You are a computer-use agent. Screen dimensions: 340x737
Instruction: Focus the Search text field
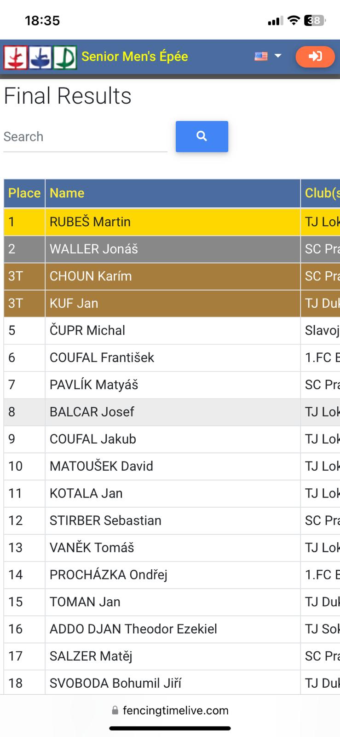pyautogui.click(x=85, y=137)
